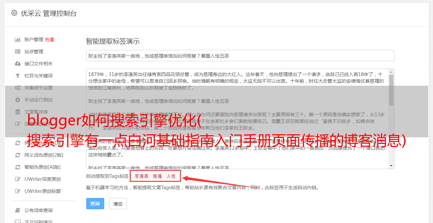Screen dimensions: 433x223
Task: Select the 站点管理 server icon
Action: tap(18, 52)
